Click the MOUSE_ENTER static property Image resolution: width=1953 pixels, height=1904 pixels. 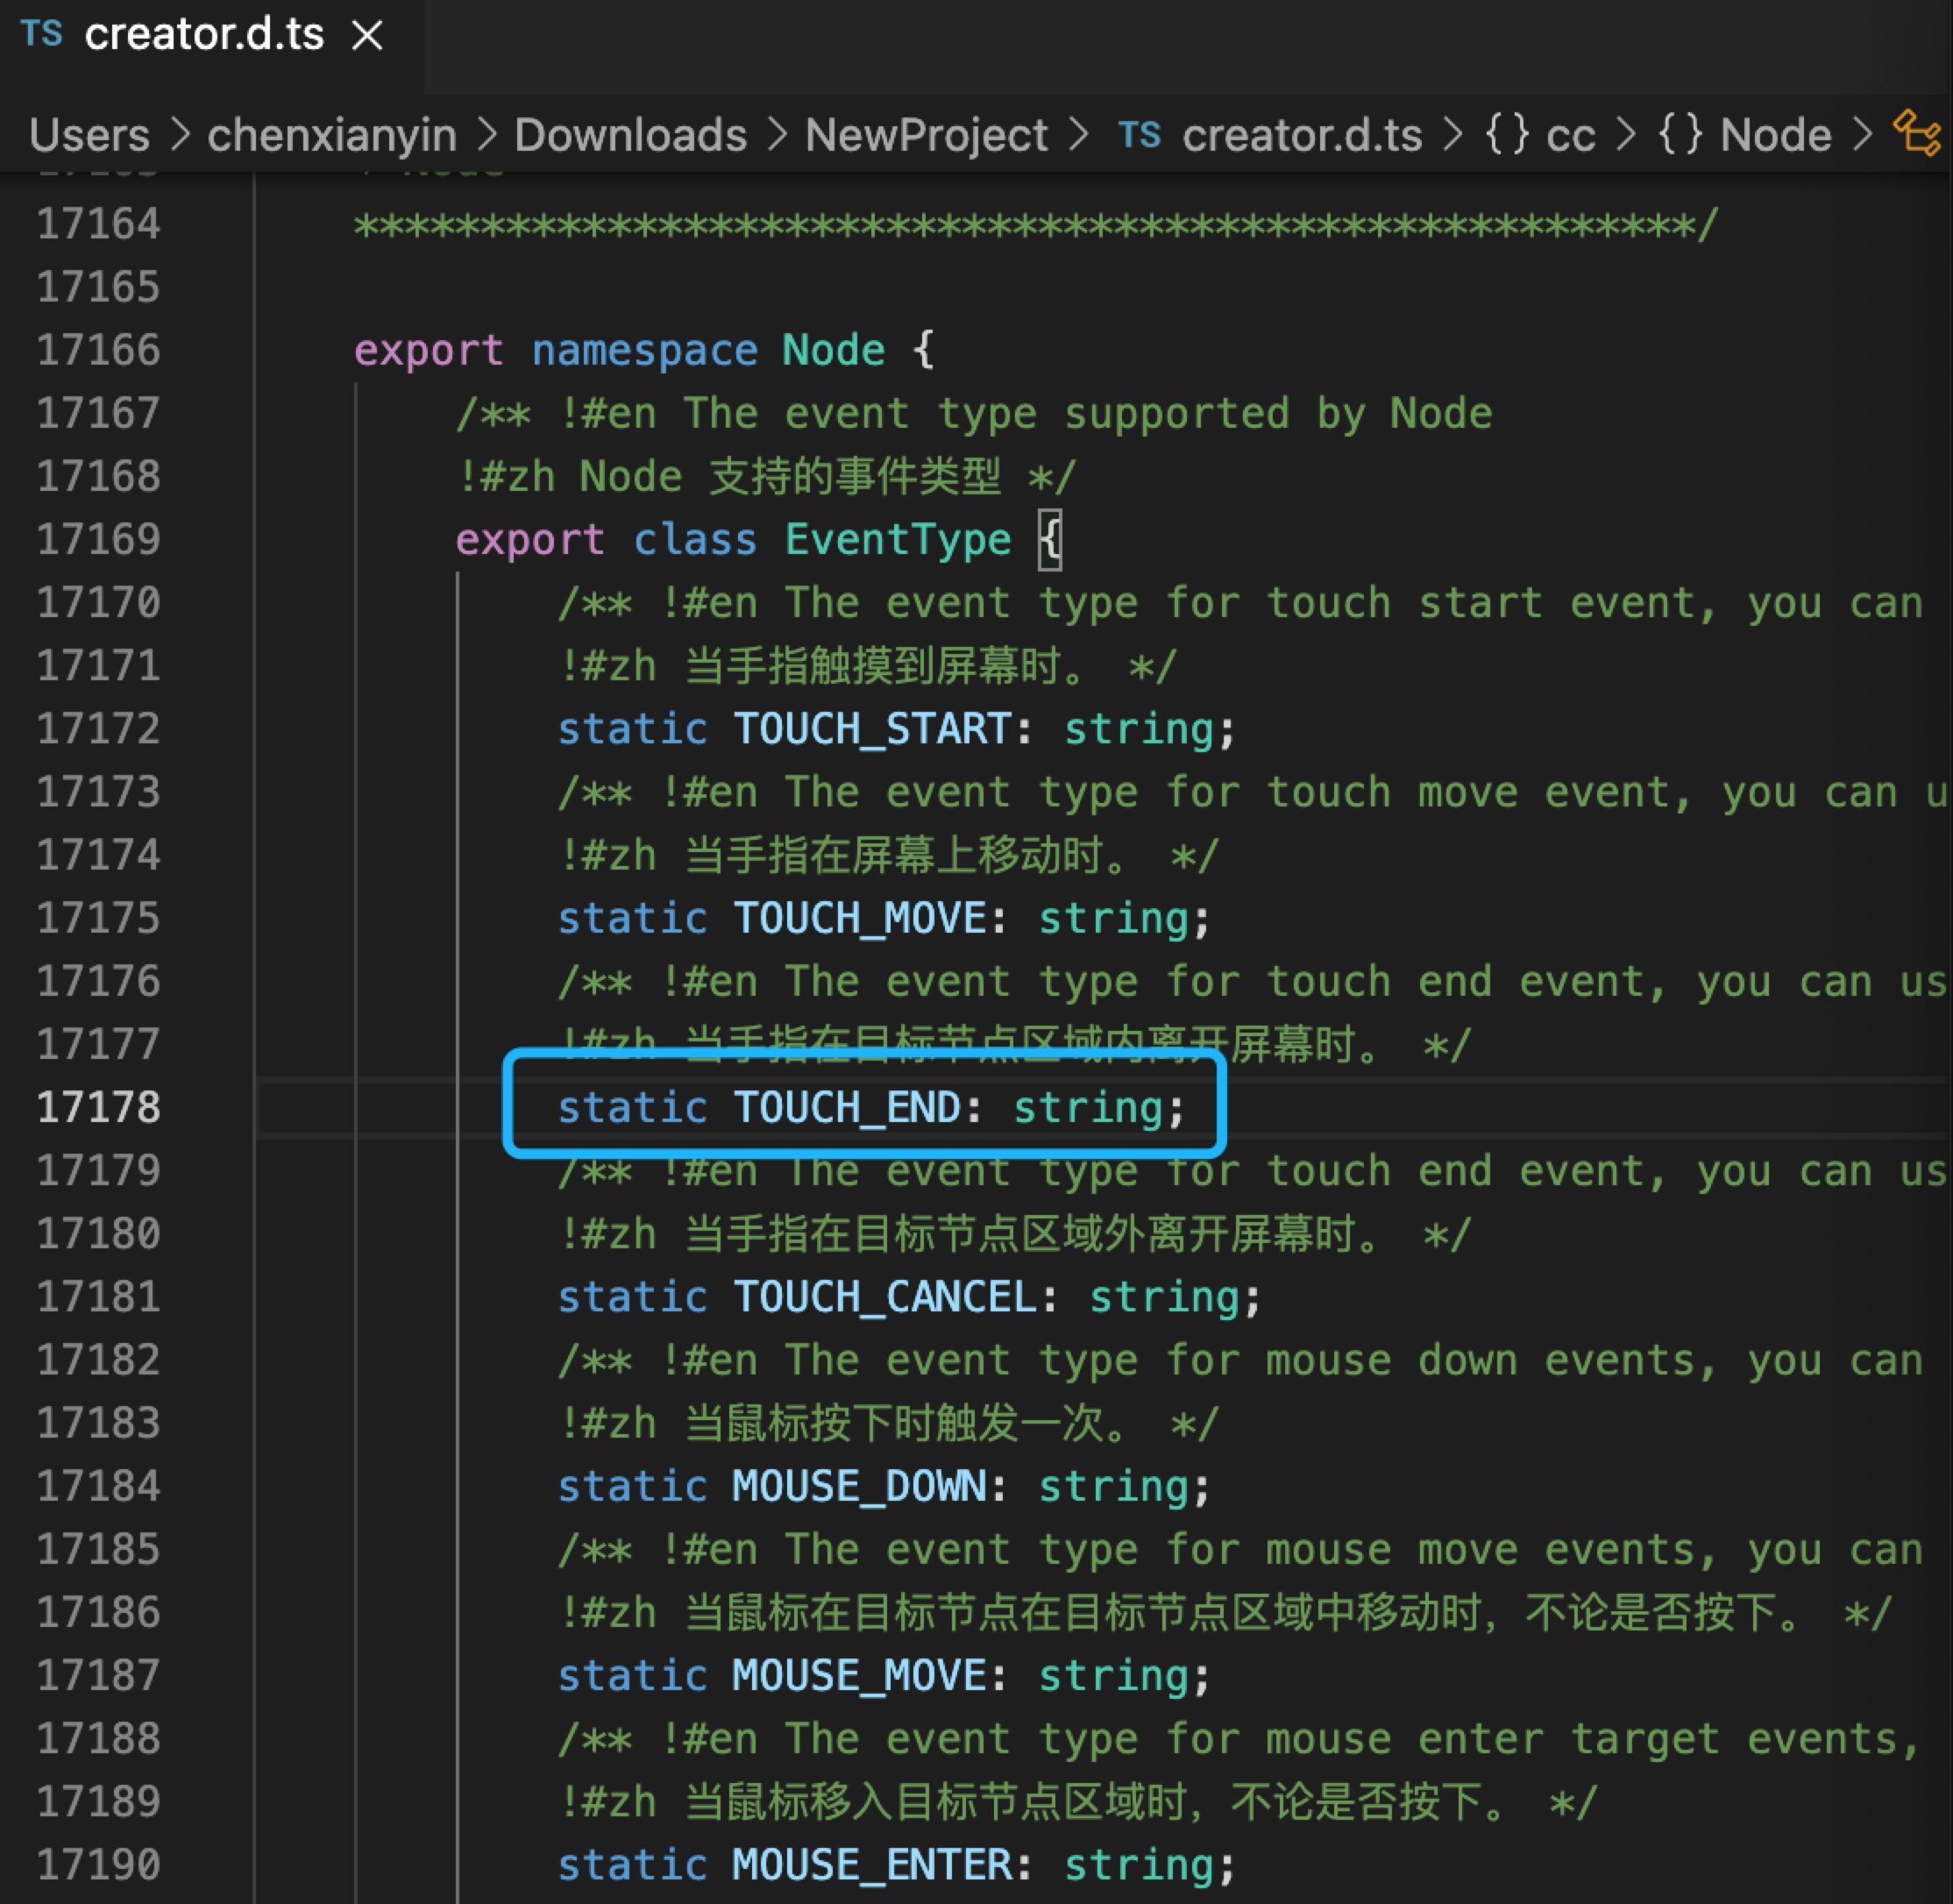point(871,1865)
